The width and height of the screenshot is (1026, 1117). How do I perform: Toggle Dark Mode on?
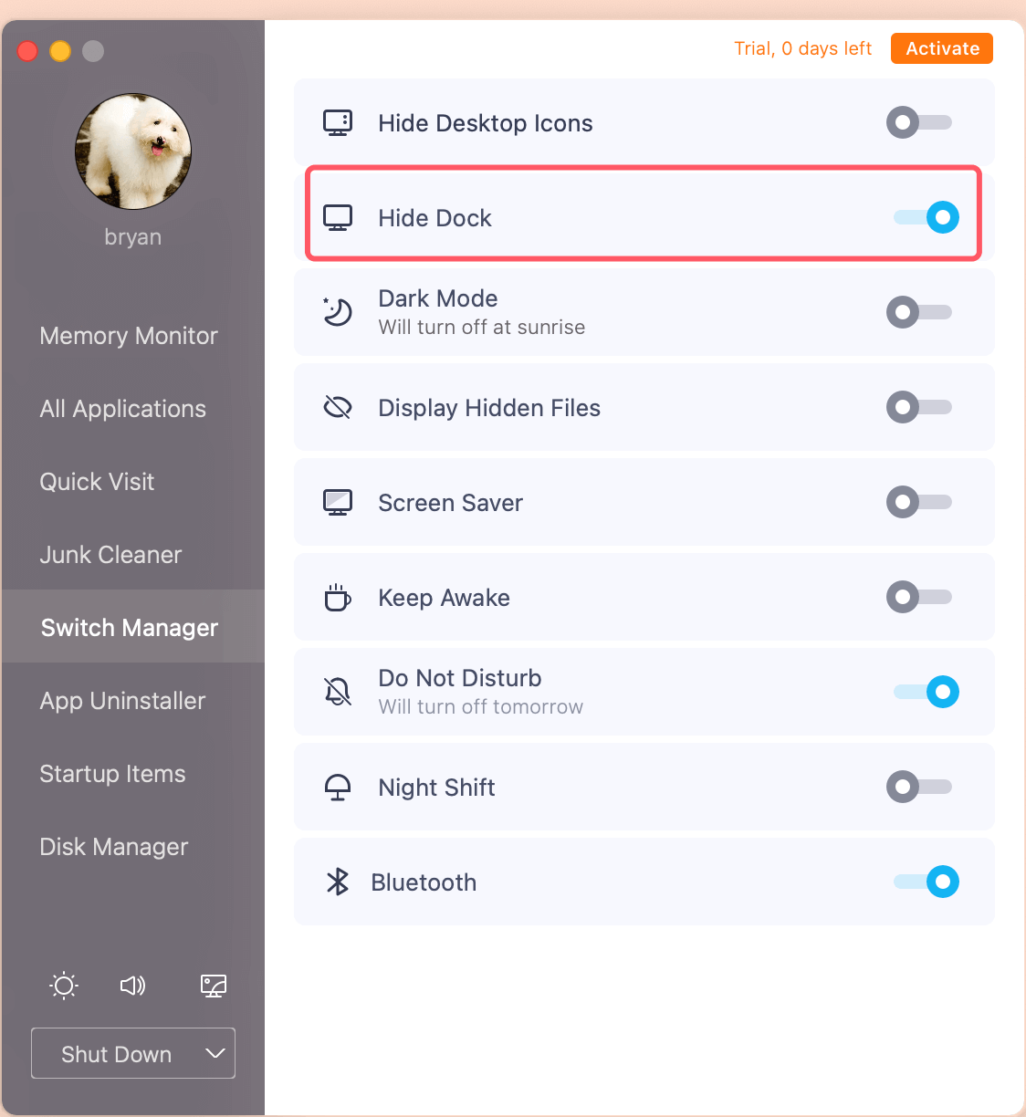(x=919, y=312)
